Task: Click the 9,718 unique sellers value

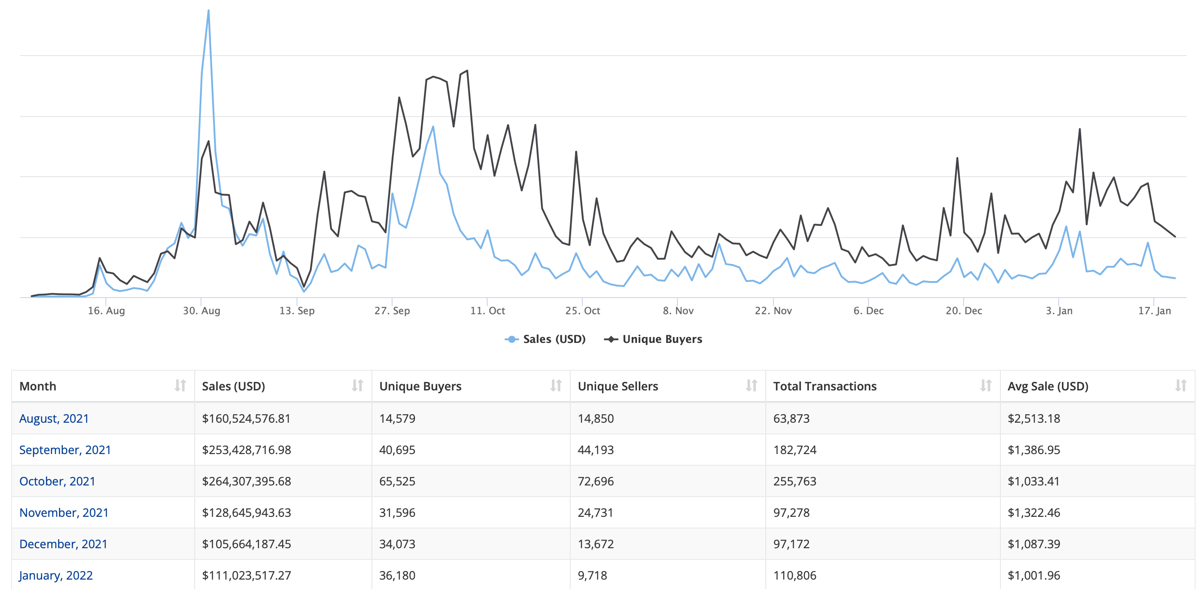Action: pyautogui.click(x=593, y=575)
